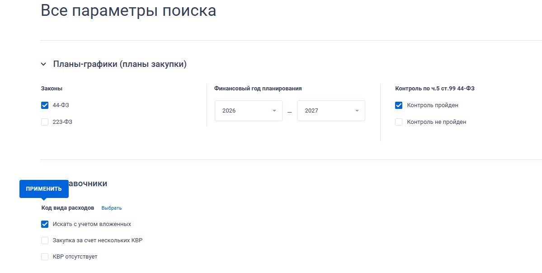The height and width of the screenshot is (273, 542).
Task: Click the Планы-графики (планы закупки) heading
Action: pyautogui.click(x=120, y=64)
